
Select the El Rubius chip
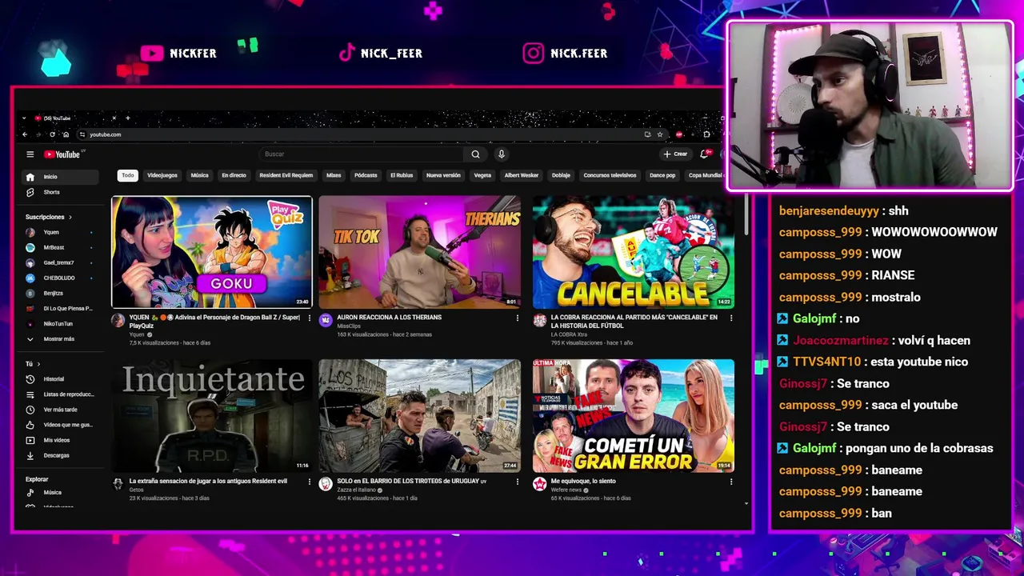402,175
